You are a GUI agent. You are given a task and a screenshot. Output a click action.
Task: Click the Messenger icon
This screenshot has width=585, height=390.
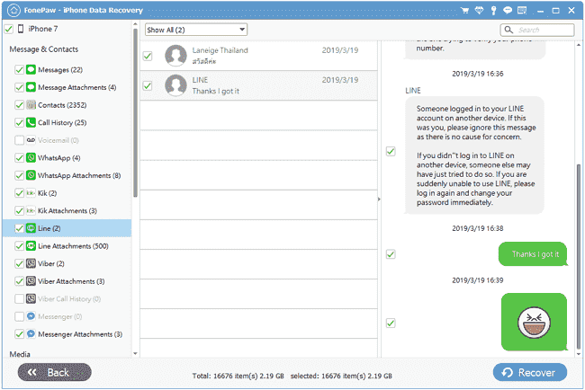(31, 316)
